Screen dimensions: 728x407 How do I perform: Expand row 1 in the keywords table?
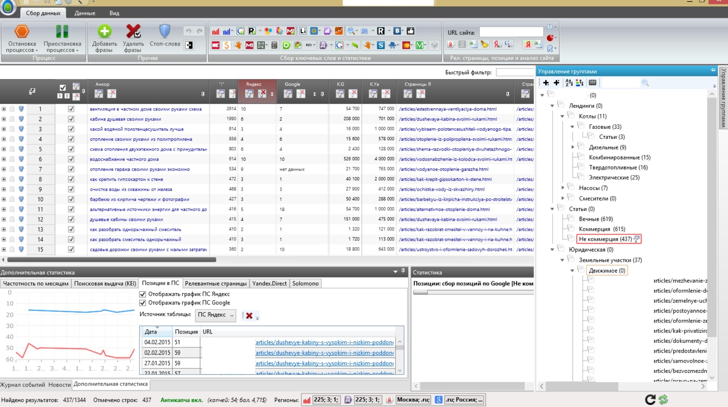pyautogui.click(x=4, y=109)
